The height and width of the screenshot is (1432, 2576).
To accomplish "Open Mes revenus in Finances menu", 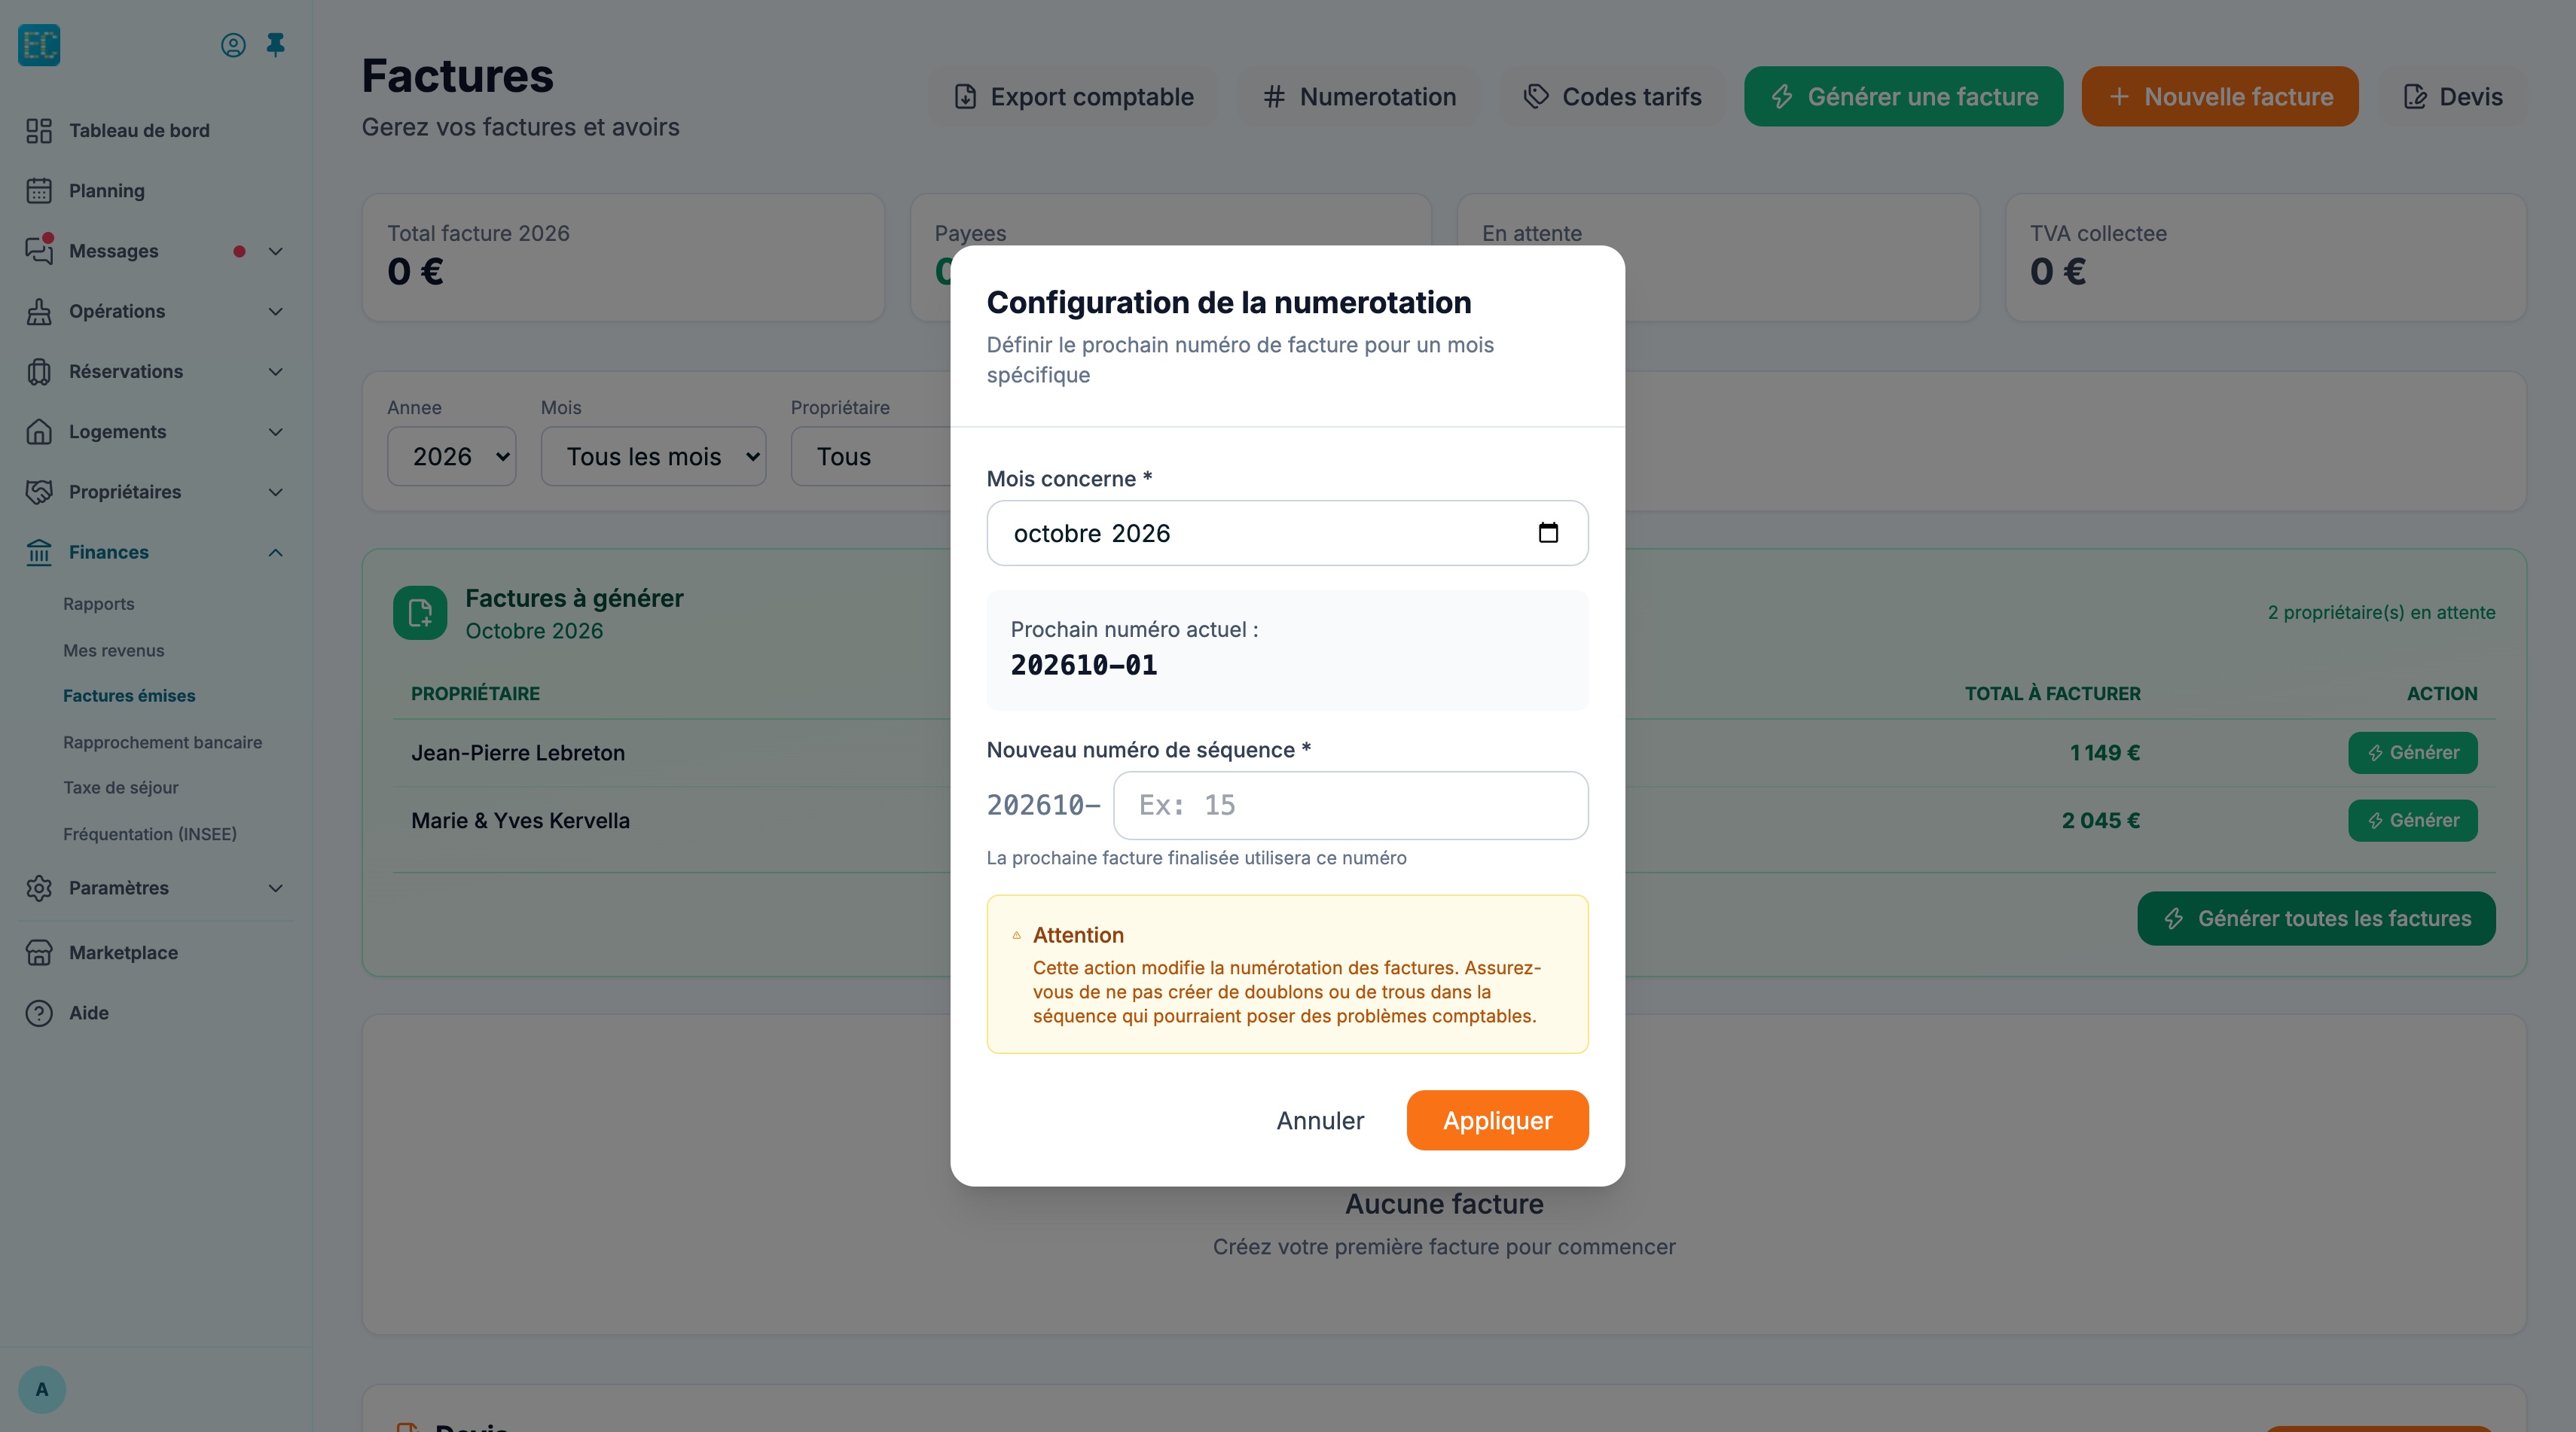I will (x=114, y=650).
